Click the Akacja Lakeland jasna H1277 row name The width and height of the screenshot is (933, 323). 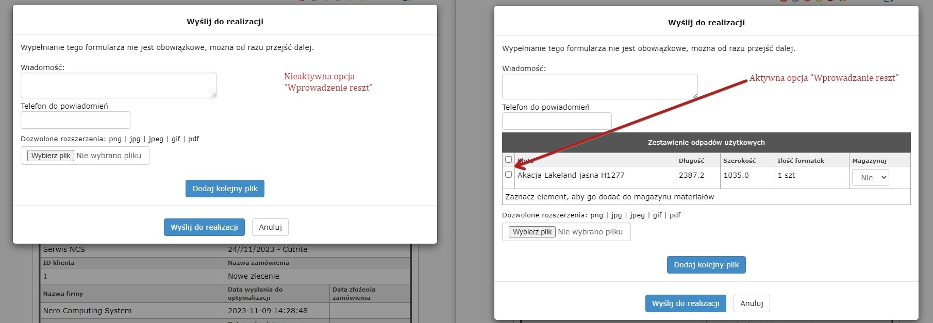tap(571, 175)
